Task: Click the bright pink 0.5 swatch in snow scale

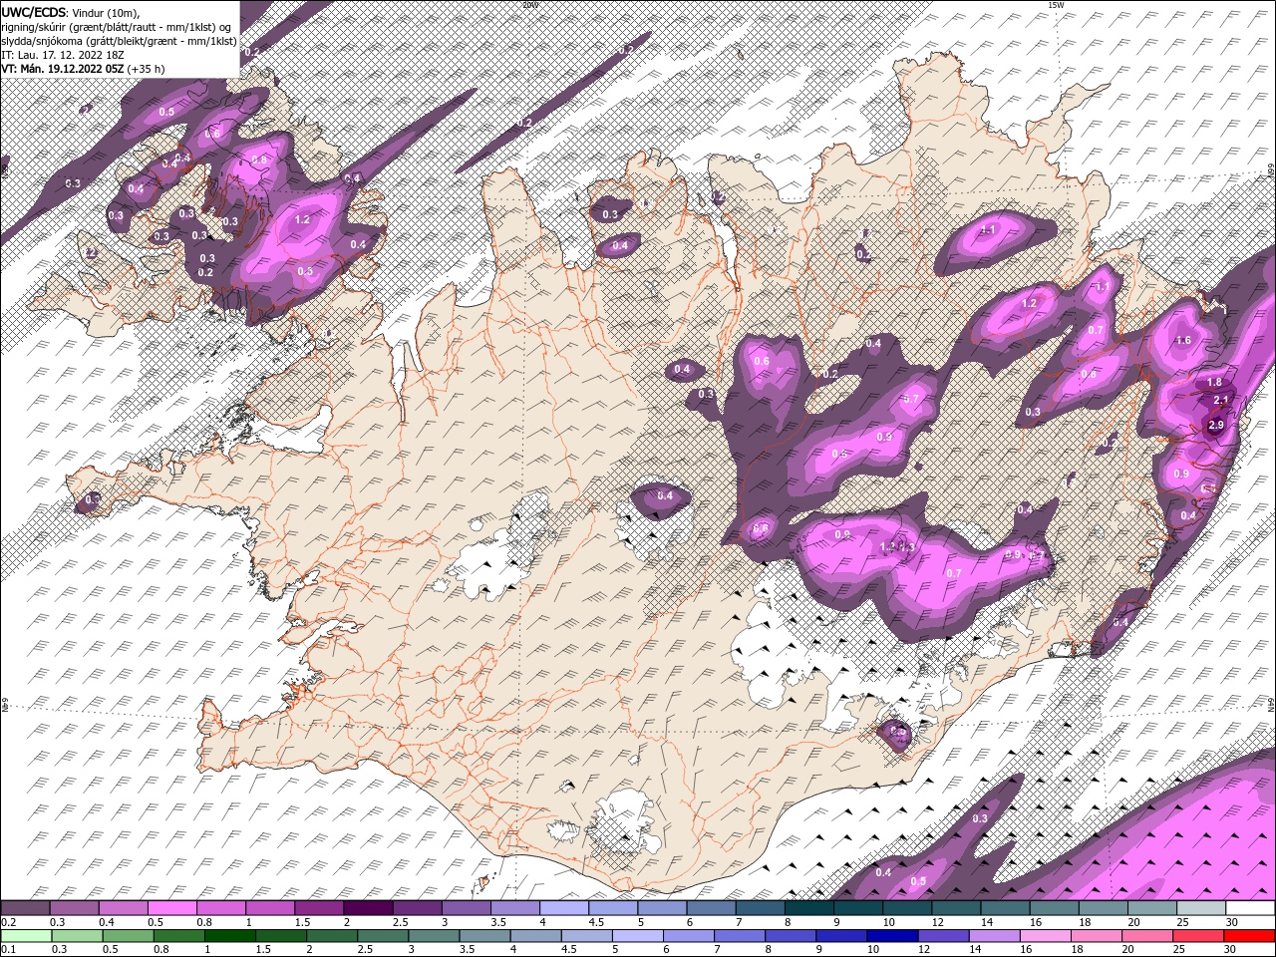Action: pos(171,908)
